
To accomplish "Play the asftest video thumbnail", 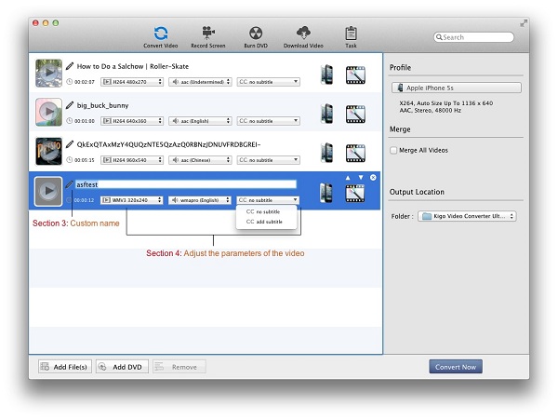I will pyautogui.click(x=48, y=191).
